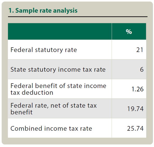Click the word deduction in third row
Image resolution: width=154 pixels, height=147 pixels.
coord(37,92)
